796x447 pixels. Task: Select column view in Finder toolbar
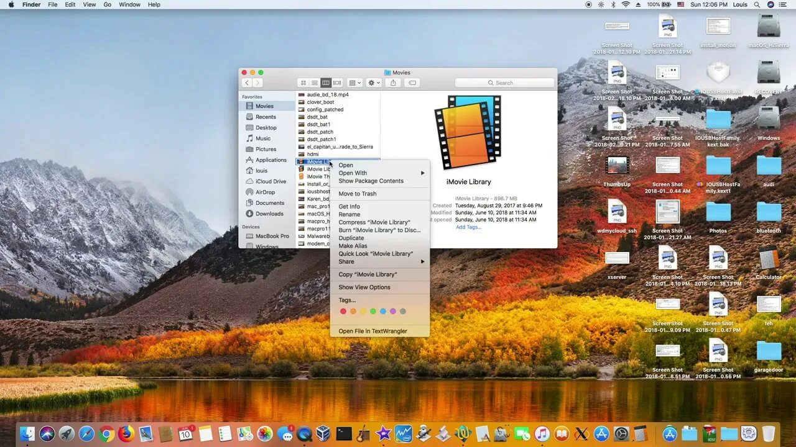(x=325, y=83)
